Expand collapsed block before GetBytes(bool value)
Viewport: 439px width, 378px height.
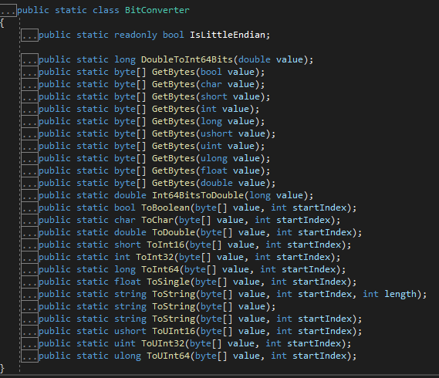[x=29, y=72]
